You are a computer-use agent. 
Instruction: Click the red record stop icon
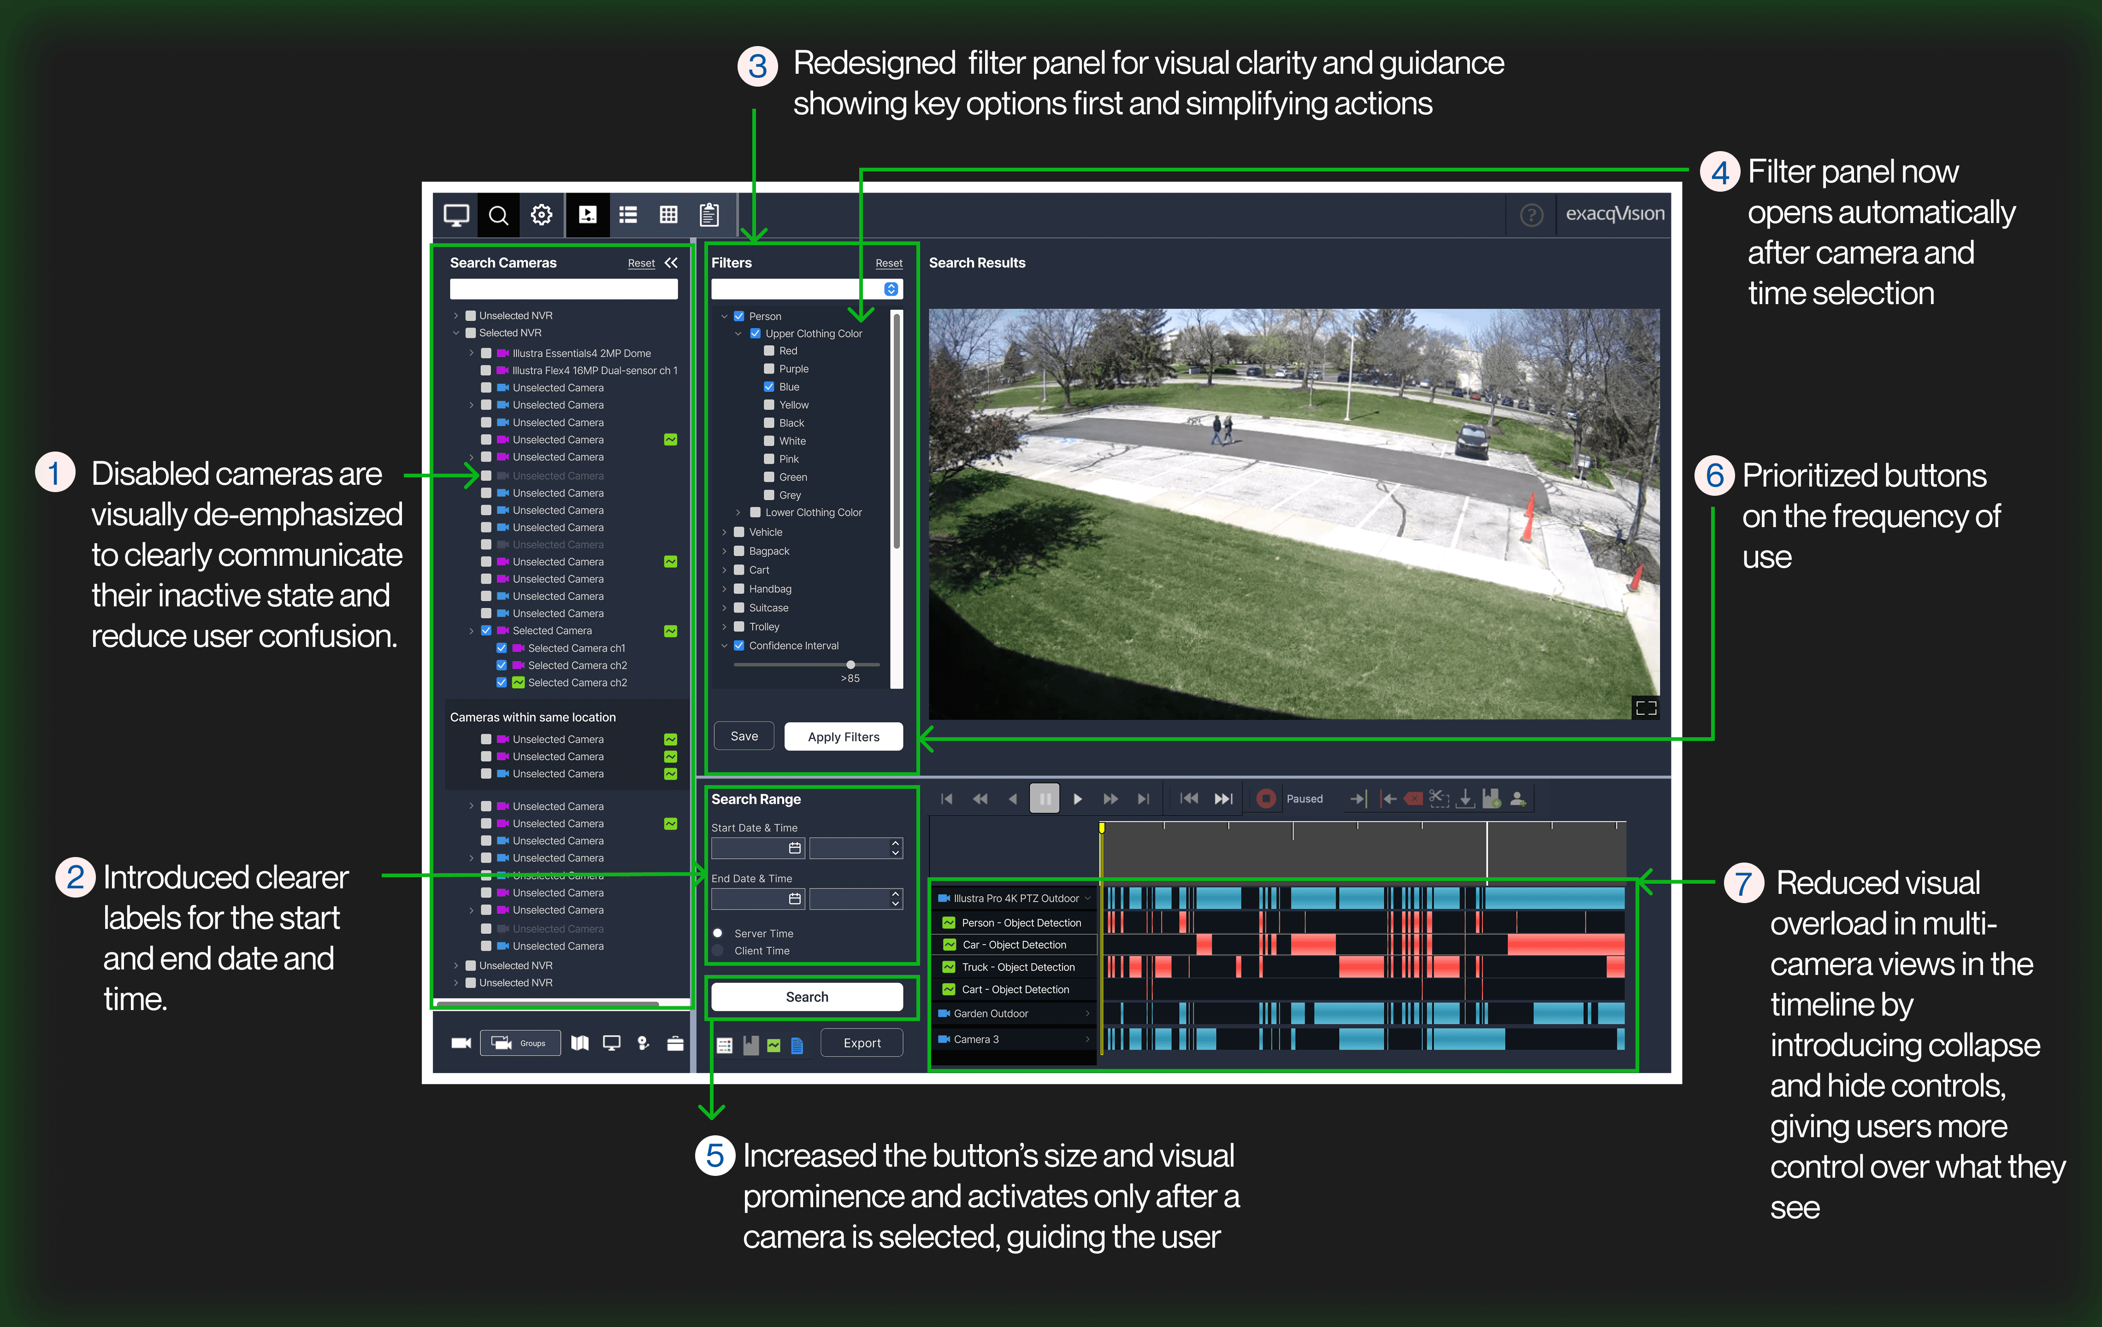[x=1266, y=799]
